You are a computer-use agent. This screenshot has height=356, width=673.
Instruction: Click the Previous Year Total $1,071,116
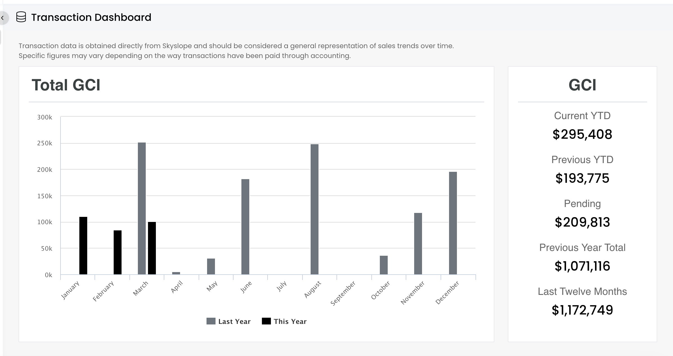tap(582, 266)
